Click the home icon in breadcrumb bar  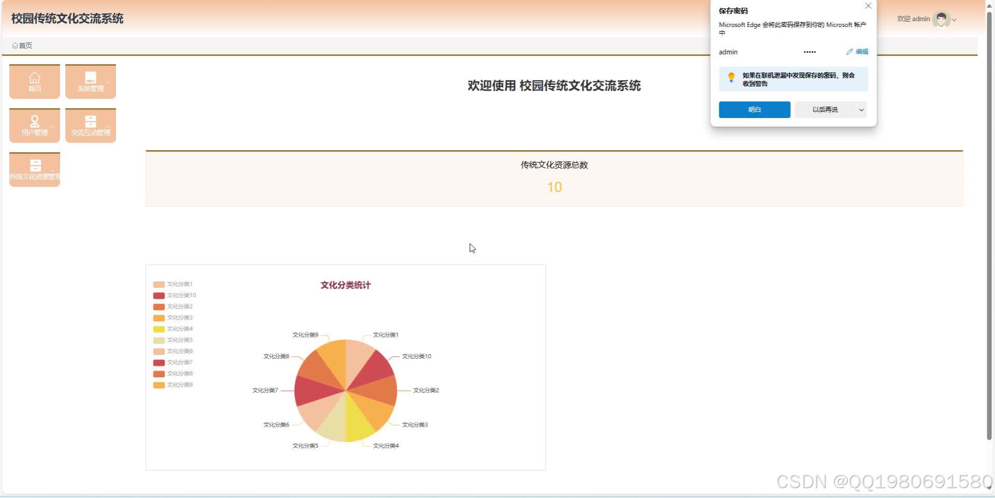pos(15,45)
